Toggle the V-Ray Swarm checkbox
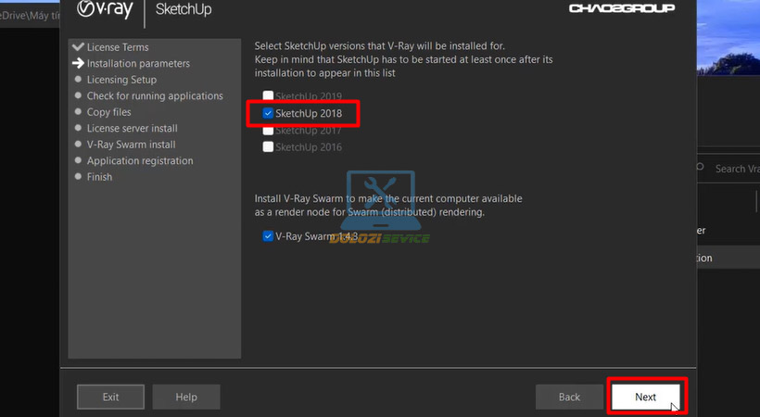 269,236
